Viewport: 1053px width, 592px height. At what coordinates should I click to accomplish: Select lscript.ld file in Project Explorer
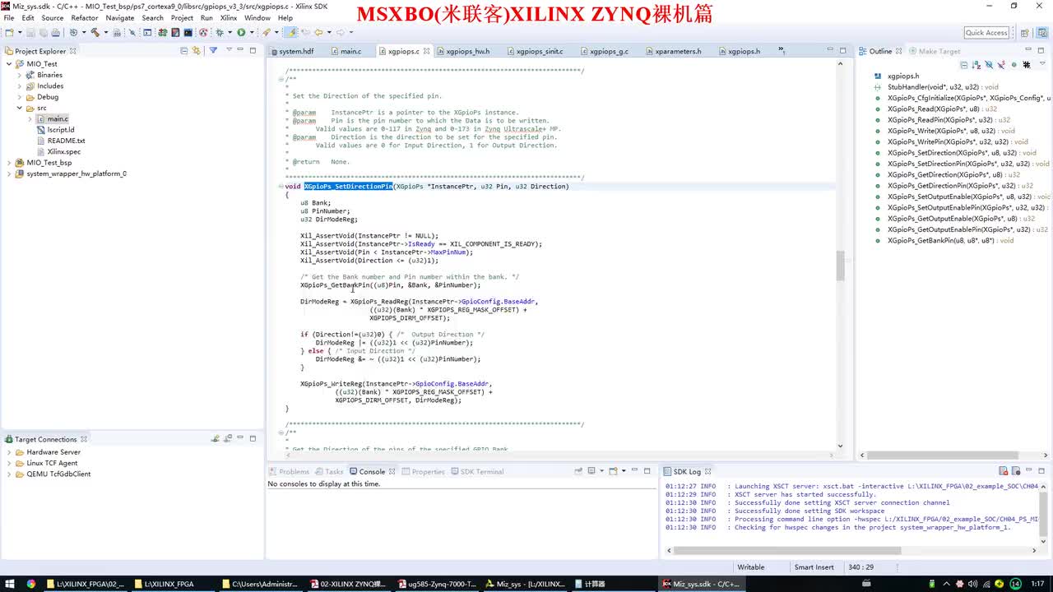coord(60,130)
